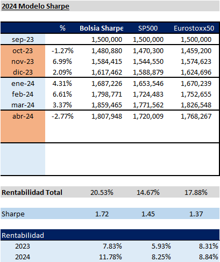Image resolution: width=220 pixels, height=262 pixels.
Task: Select the 2023 year label
Action: tap(23, 246)
